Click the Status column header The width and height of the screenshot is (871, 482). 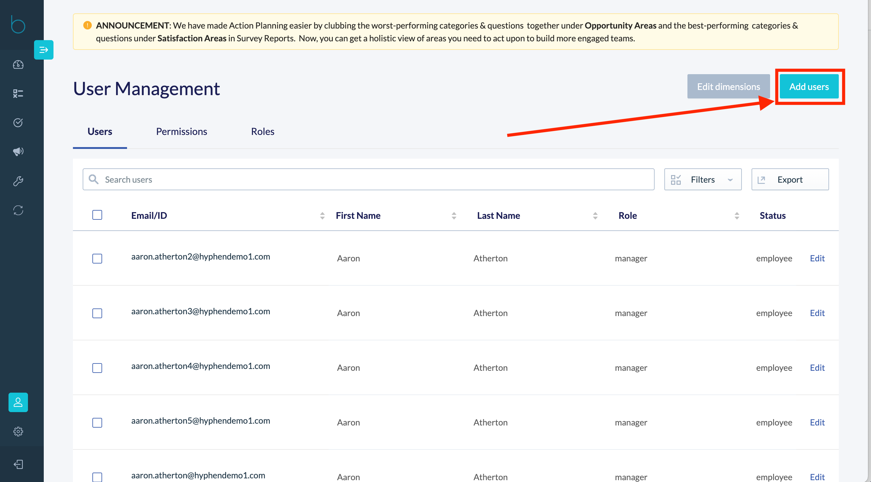(773, 216)
